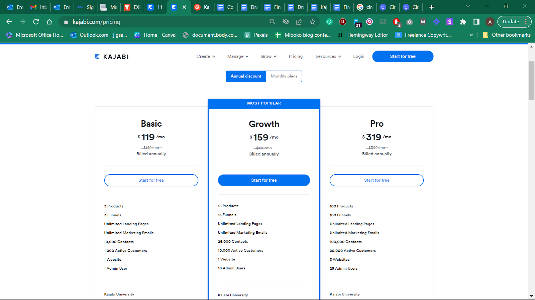
Task: Open the Extensions puzzle piece menu
Action: [463, 22]
